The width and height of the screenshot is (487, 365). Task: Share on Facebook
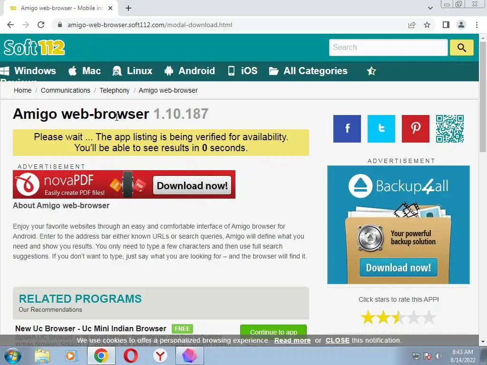coord(347,129)
